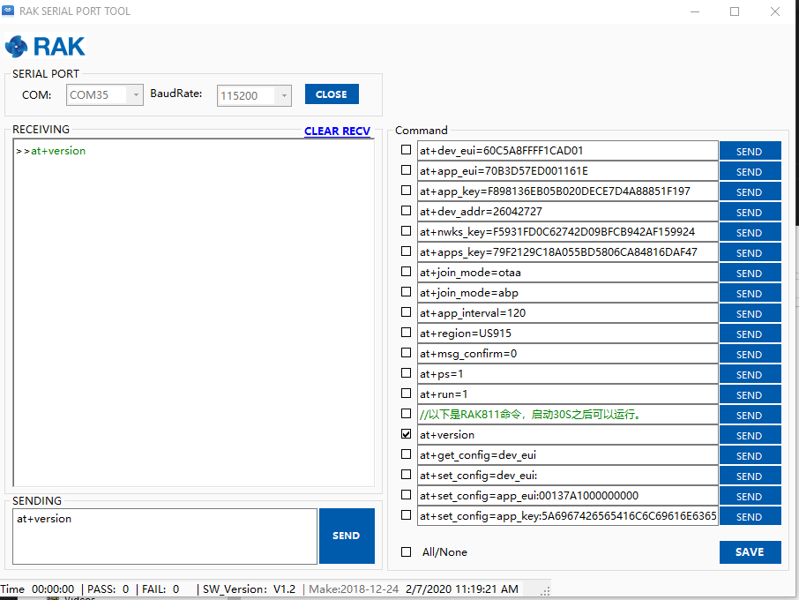
Task: Close the RAK Serial Port Tool window
Action: (774, 11)
